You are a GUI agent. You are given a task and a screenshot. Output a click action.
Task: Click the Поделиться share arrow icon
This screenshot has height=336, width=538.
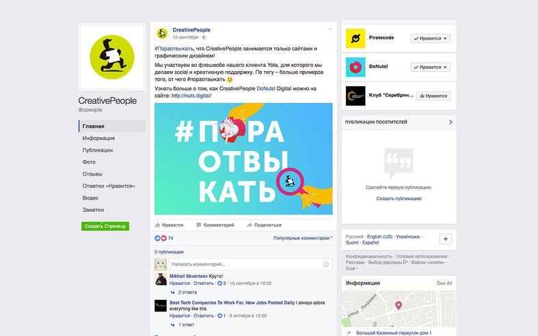[x=250, y=225]
